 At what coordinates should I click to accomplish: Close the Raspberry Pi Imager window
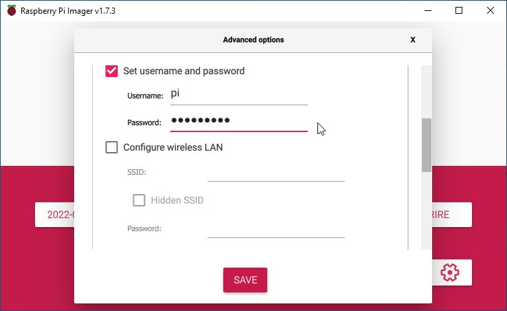(x=491, y=11)
